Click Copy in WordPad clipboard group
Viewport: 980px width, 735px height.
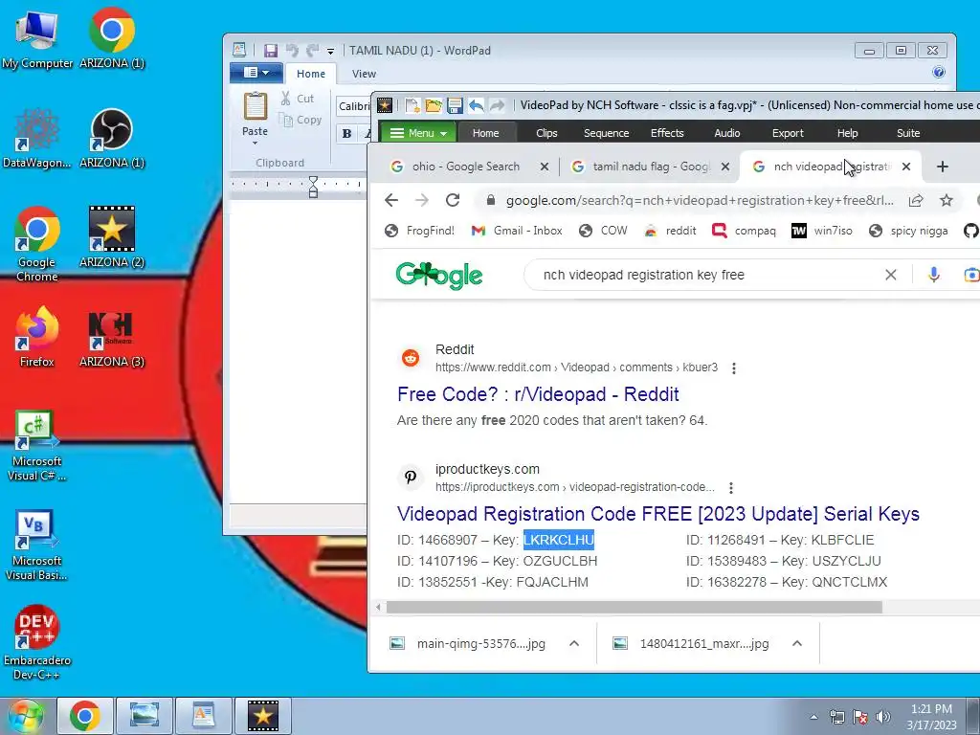coord(301,120)
